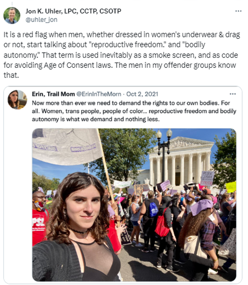Open more options on Jon K. Uhler's tweet
The image size is (248, 285).
point(238,11)
